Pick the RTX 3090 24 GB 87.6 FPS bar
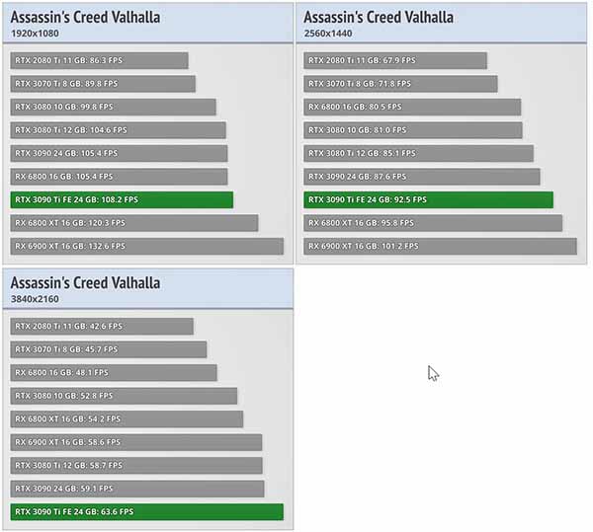This screenshot has width=593, height=532. 422,177
